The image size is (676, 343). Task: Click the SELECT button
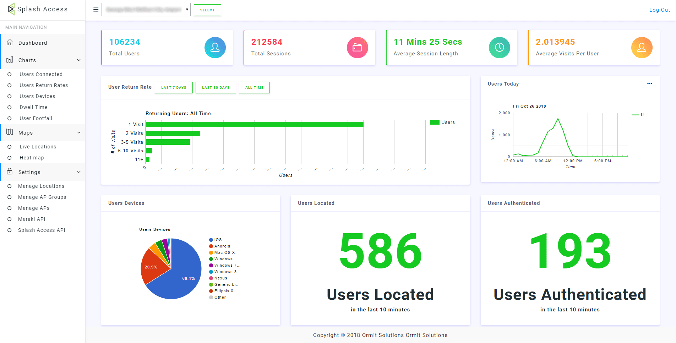pyautogui.click(x=207, y=10)
